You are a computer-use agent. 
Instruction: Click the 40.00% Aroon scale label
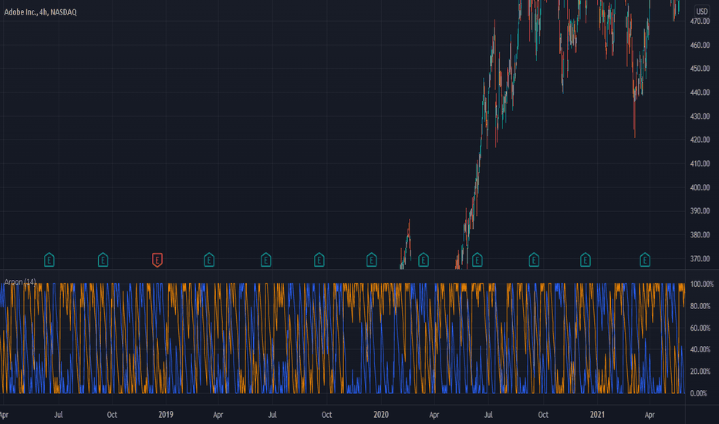click(x=700, y=349)
